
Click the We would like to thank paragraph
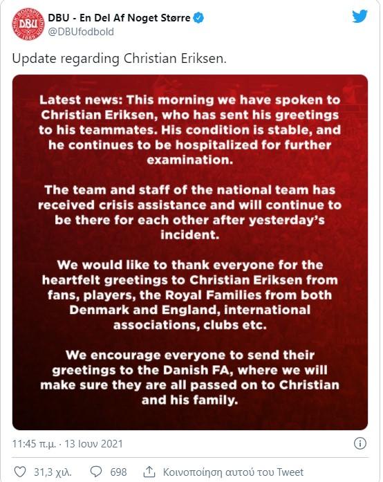tap(190, 295)
